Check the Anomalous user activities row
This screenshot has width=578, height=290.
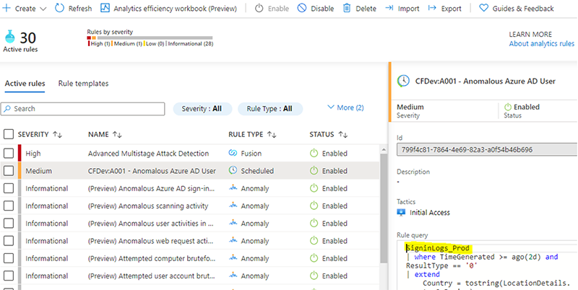tap(9, 224)
